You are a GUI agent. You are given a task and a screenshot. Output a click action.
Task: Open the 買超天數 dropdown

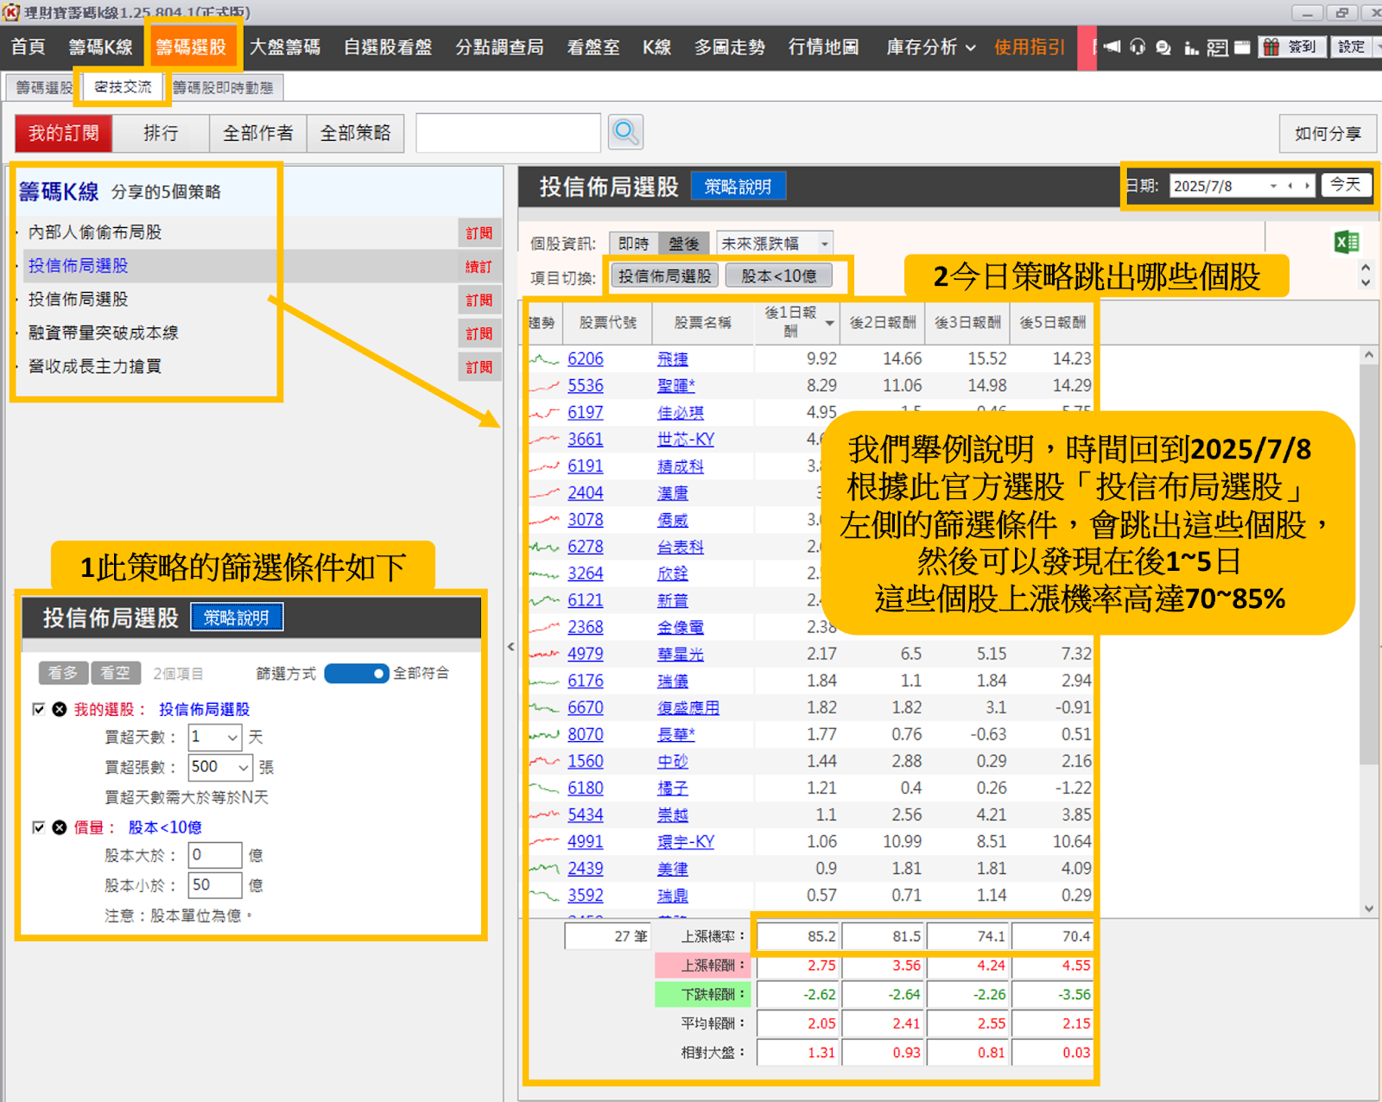point(231,738)
